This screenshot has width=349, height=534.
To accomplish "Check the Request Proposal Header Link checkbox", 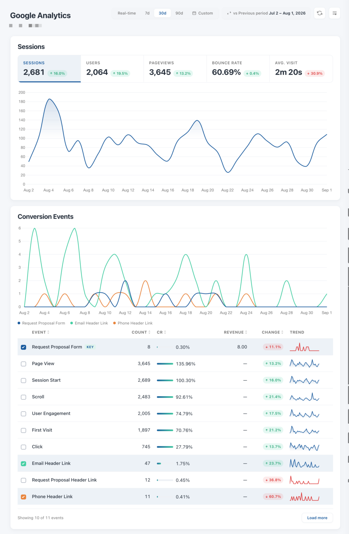I will (x=24, y=480).
